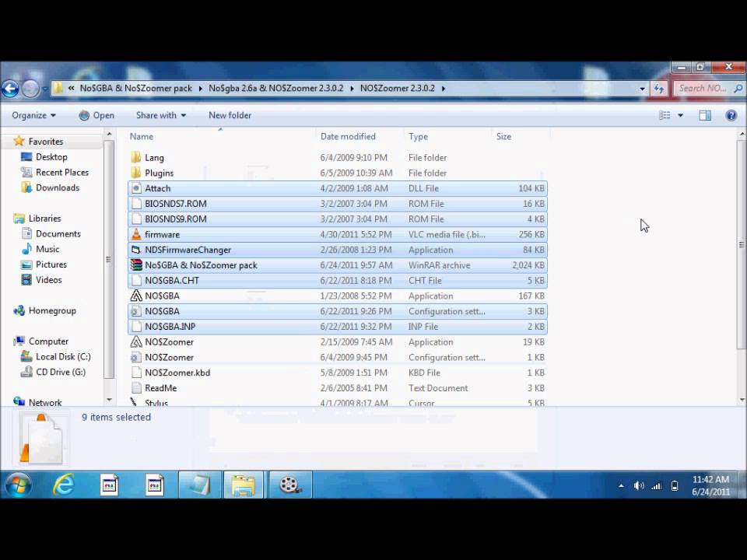Viewport: 747px width, 560px height.
Task: Open Favorites in the navigation pane
Action: [x=45, y=142]
